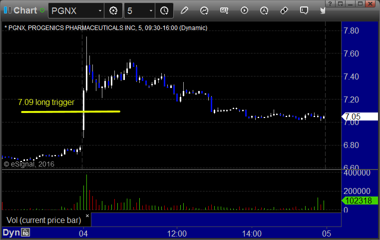Image resolution: width=380 pixels, height=240 pixels.
Task: Maximize the chart window
Action: point(360,3)
